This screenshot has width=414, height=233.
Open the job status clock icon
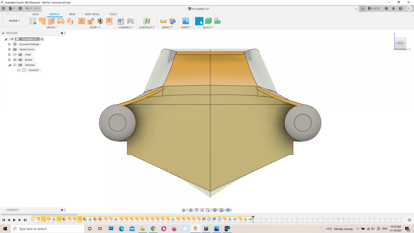(x=386, y=9)
